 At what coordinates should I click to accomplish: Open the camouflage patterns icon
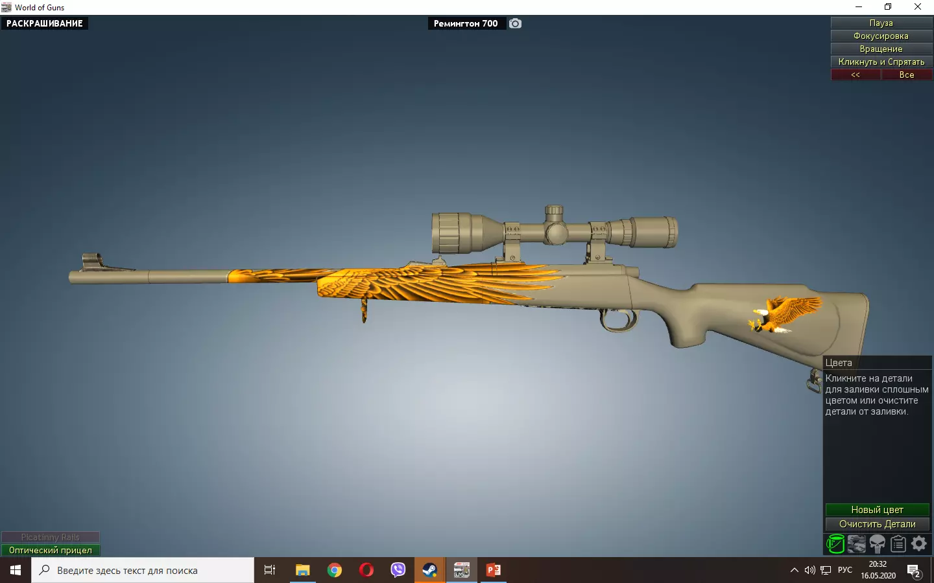tap(856, 543)
